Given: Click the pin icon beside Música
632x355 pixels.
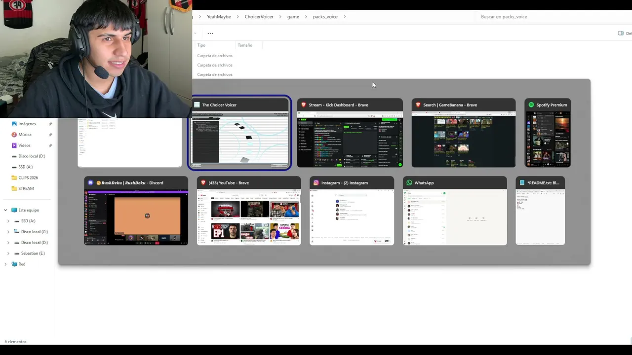Looking at the screenshot, I should (50, 135).
